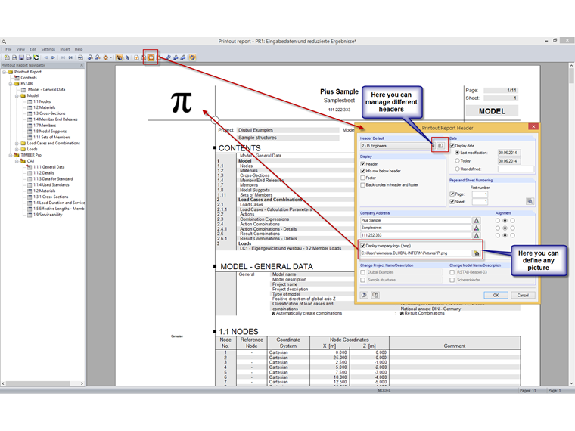Viewport: 575px width, 431px height.
Task: Toggle the Page numbering checkbox
Action: coord(452,194)
